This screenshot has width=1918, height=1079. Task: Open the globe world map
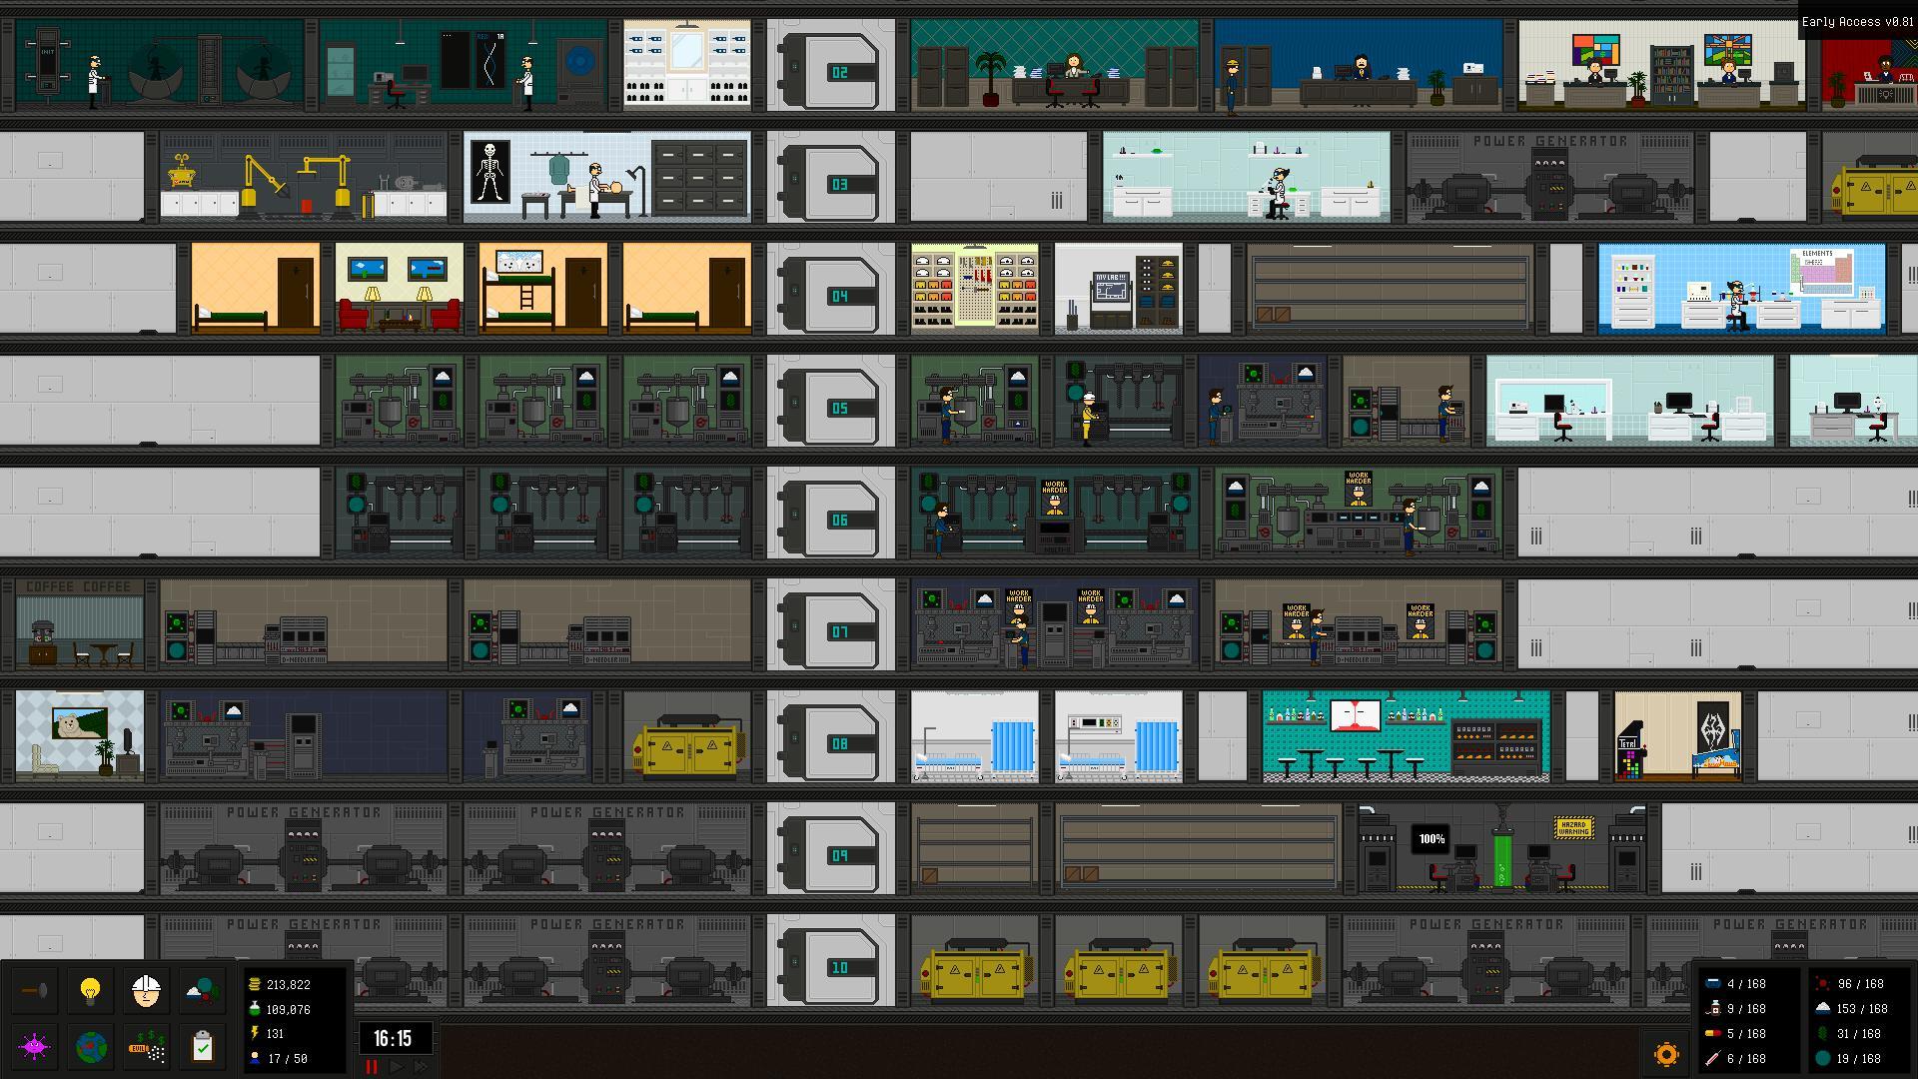point(91,1047)
